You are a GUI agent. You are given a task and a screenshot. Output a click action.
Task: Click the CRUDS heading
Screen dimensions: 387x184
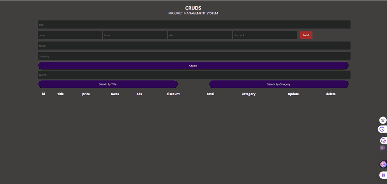[193, 8]
